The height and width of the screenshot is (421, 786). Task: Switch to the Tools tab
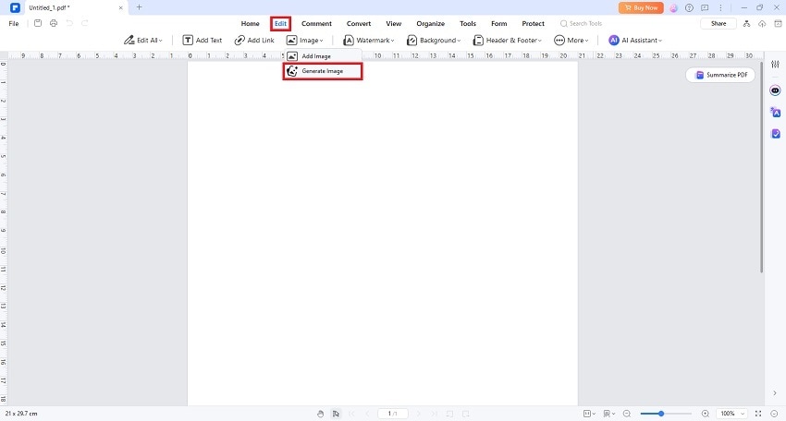tap(468, 23)
